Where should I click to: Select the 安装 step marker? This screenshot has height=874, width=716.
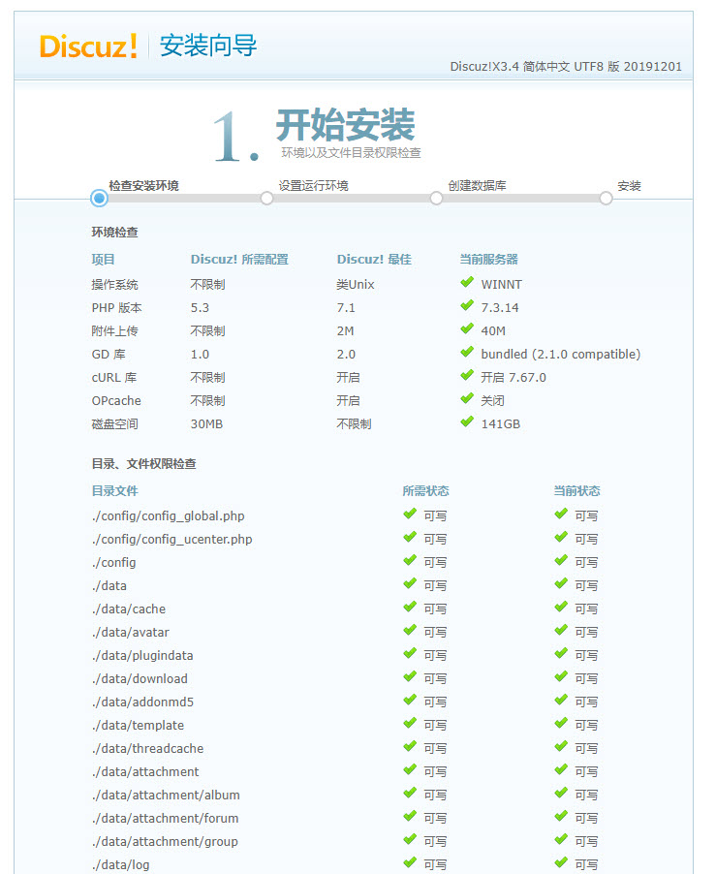tap(606, 199)
